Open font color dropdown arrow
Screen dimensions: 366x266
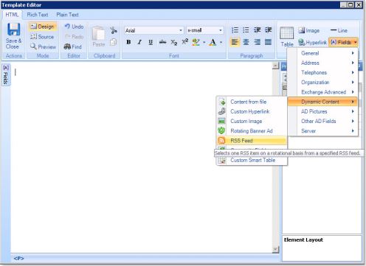coord(221,42)
